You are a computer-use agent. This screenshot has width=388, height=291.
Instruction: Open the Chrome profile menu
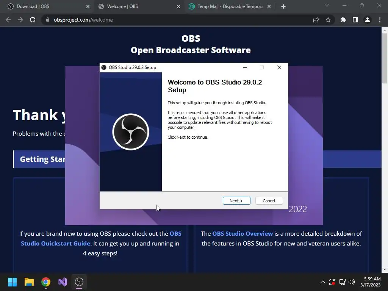368,20
